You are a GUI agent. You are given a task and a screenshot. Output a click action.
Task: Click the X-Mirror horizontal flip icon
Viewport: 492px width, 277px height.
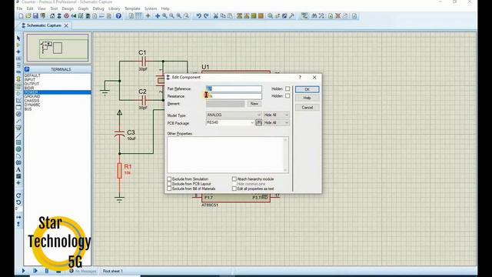18,217
